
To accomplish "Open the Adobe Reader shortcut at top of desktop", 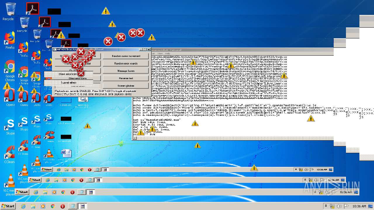I will [x=32, y=8].
